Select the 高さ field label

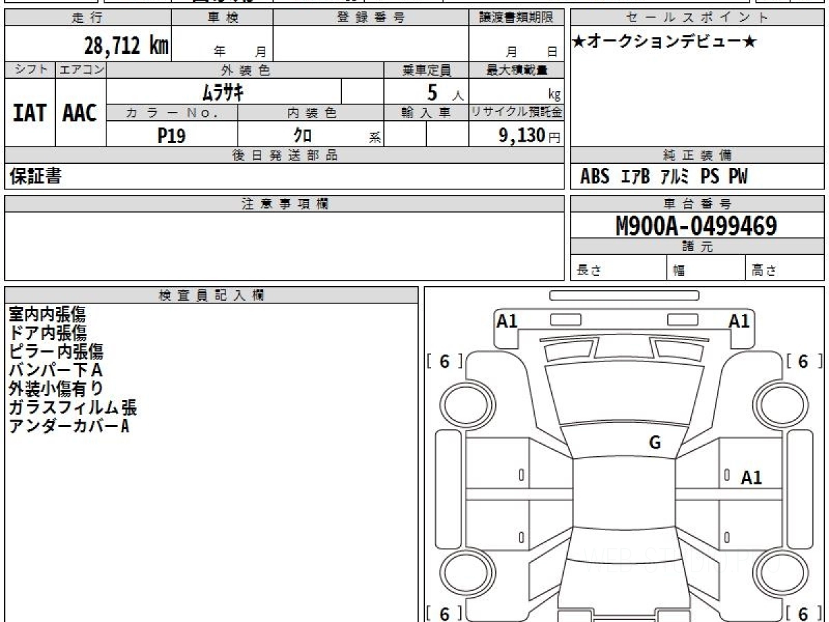pyautogui.click(x=764, y=271)
